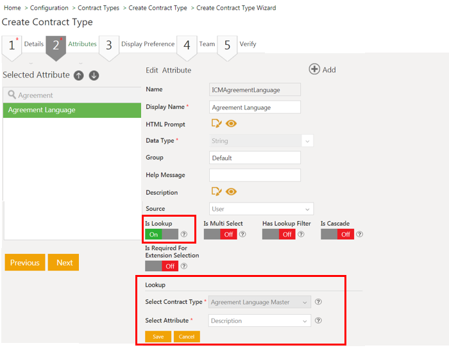Toggle the Is Cascade switch
Viewport: 449px width, 350px height.
tap(337, 235)
